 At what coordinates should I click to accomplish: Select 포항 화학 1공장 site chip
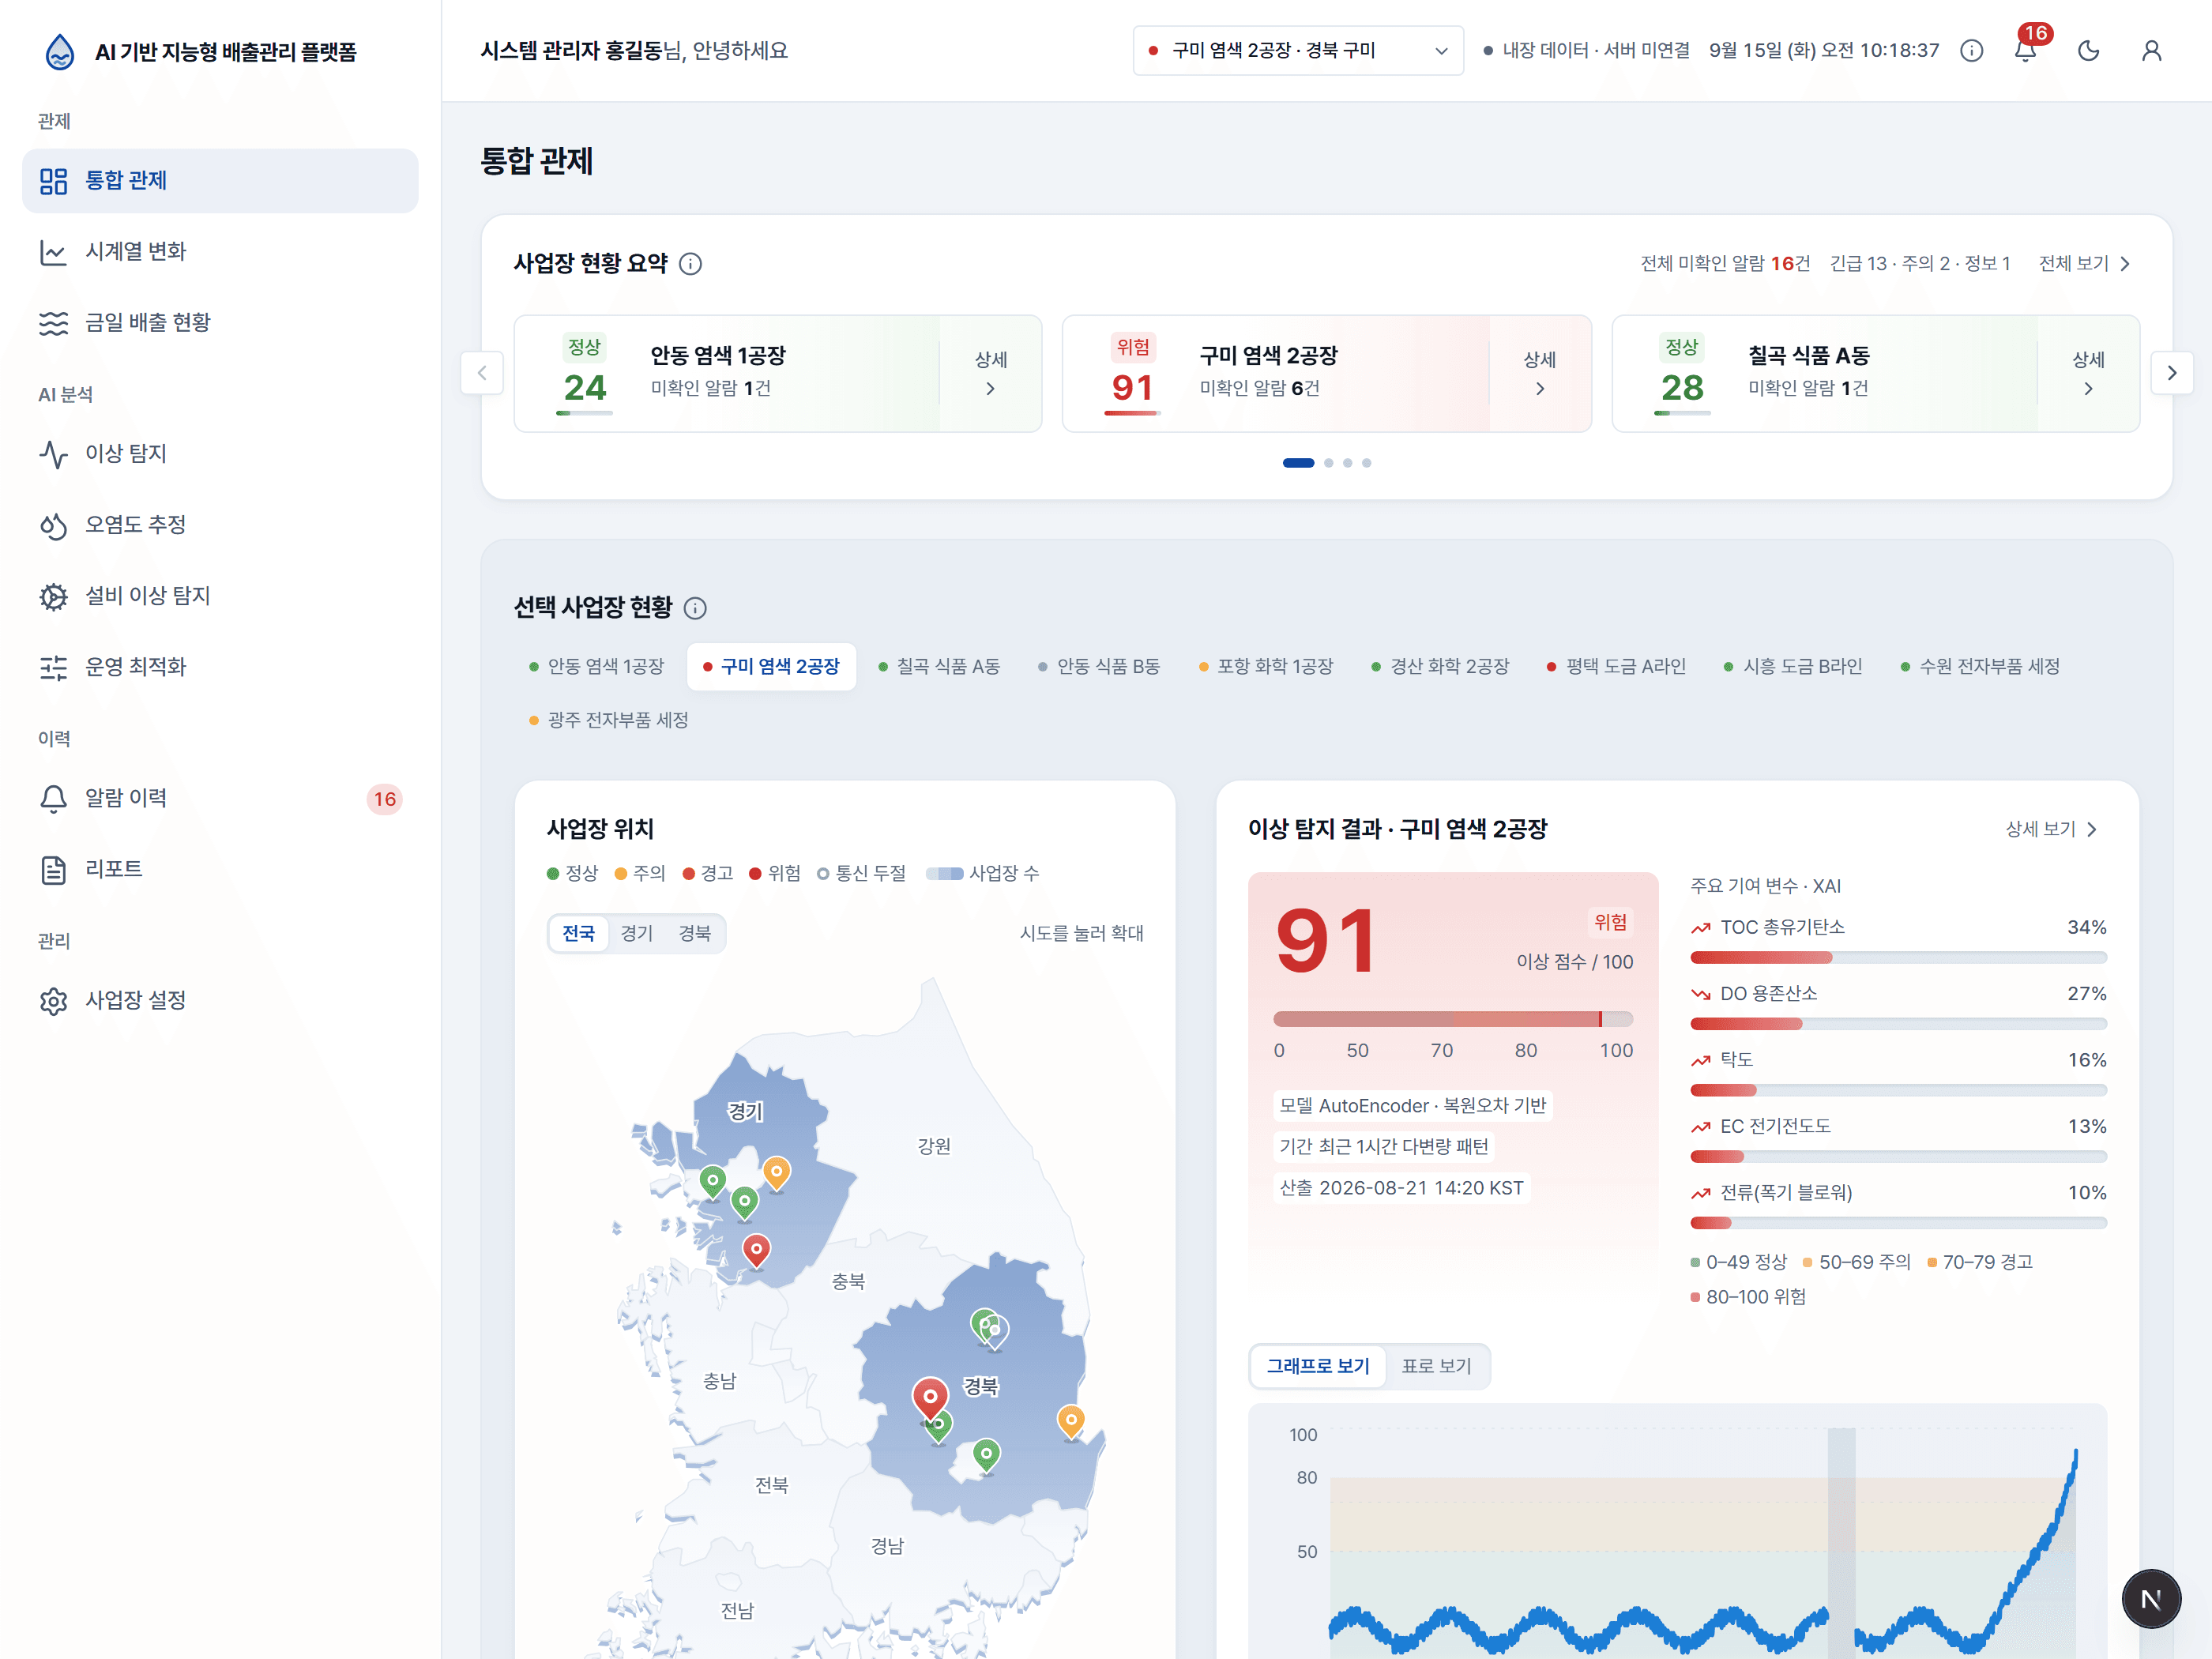tap(1266, 667)
